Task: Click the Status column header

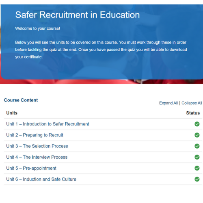Action: [x=193, y=113]
